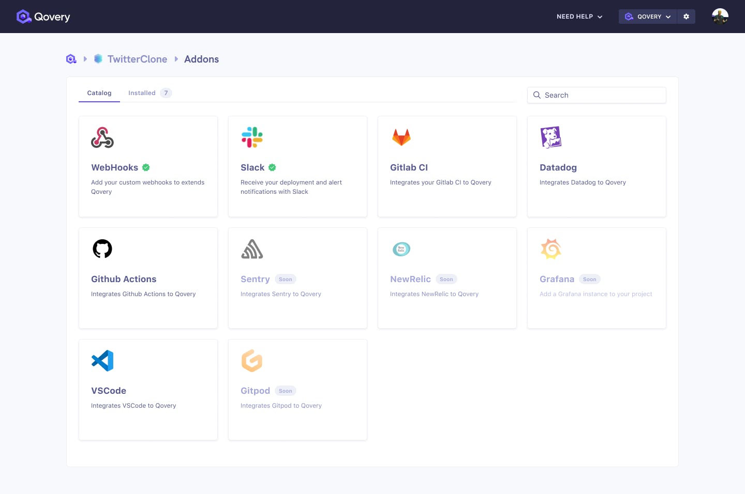
Task: Open the TwitterClone breadcrumb link
Action: [137, 59]
